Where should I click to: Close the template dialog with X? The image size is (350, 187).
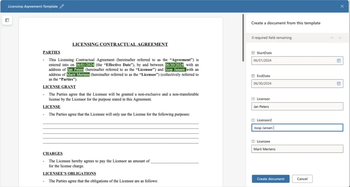coord(342,6)
